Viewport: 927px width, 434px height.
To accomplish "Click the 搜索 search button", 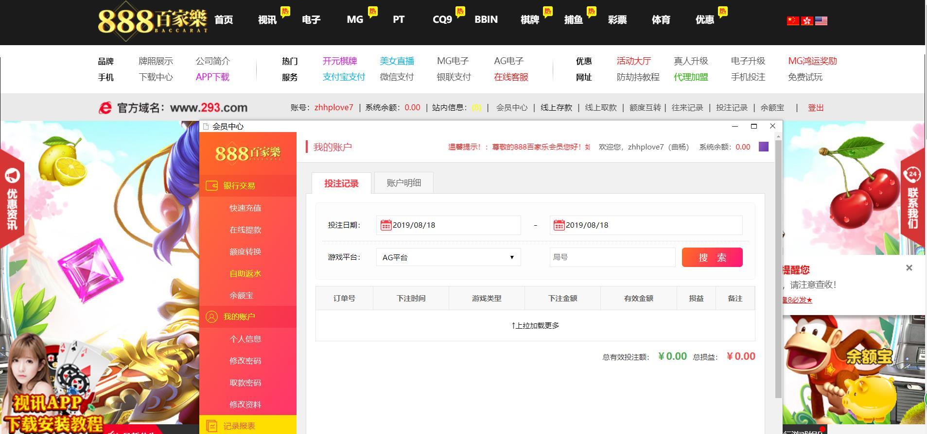I will coord(712,257).
